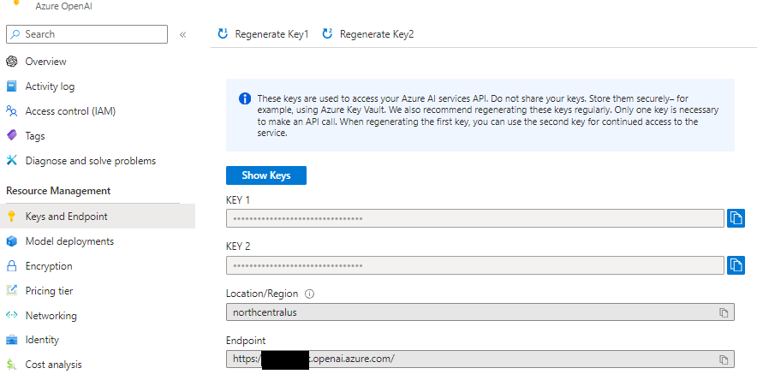This screenshot has height=380, width=757.
Task: Go to Access control (IAM)
Action: (x=70, y=111)
